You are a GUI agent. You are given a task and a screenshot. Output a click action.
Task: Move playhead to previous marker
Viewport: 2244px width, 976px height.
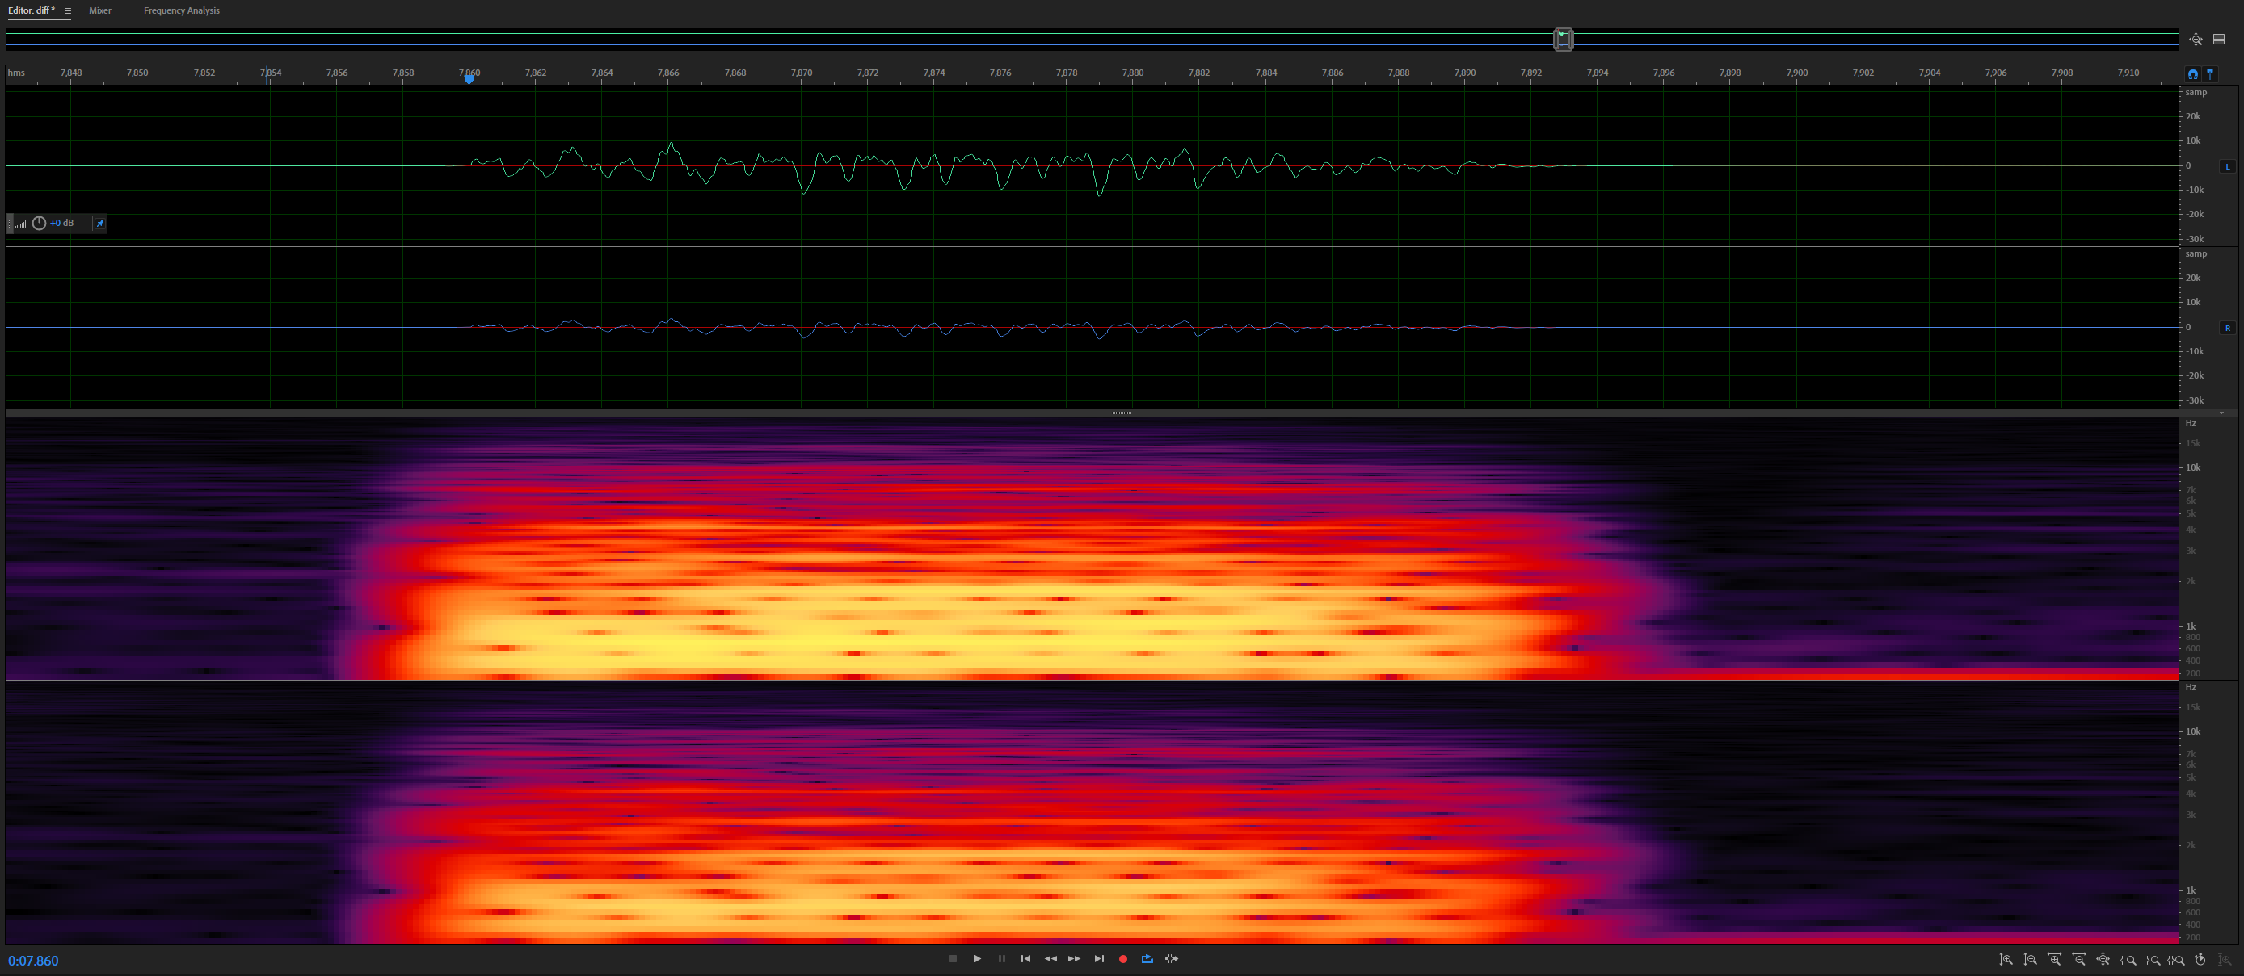1025,958
